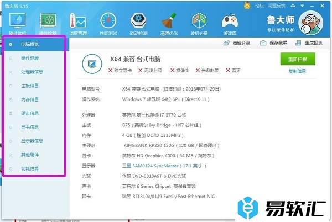This screenshot has height=222, width=332.
Task: Click the KINGBANK KP320 120G disk value
Action: pyautogui.click(x=172, y=145)
